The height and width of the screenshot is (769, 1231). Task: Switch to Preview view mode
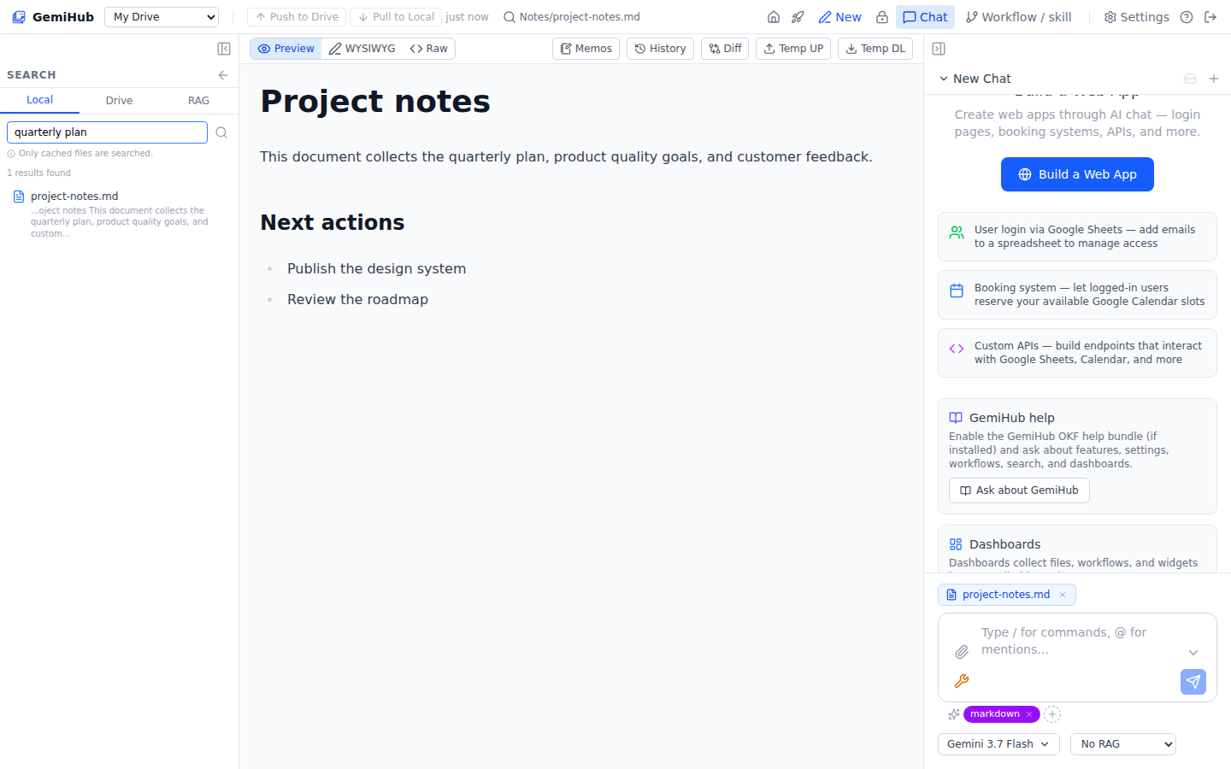[x=286, y=49]
